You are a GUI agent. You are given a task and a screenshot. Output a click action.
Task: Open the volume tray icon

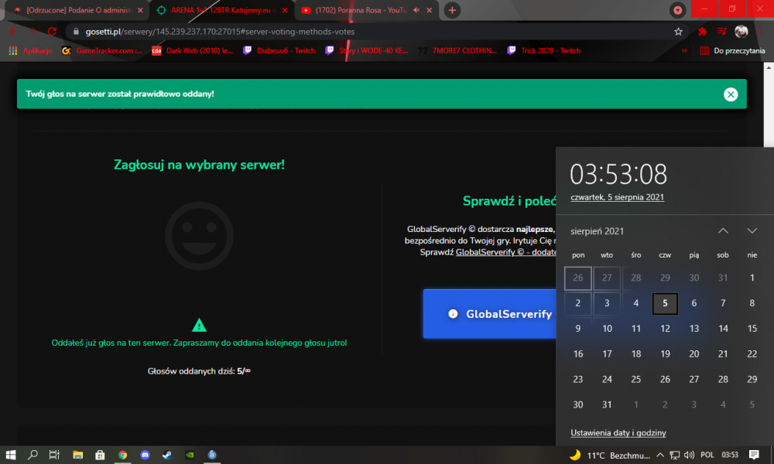coord(689,455)
